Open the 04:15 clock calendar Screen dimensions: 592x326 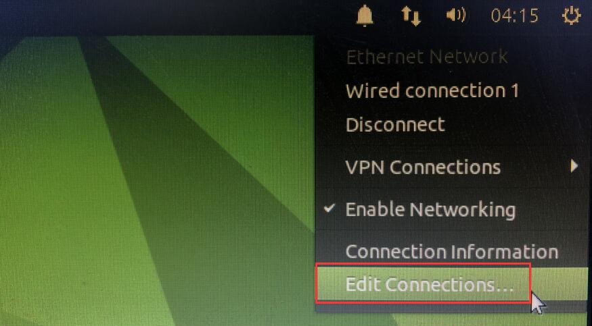click(x=515, y=16)
